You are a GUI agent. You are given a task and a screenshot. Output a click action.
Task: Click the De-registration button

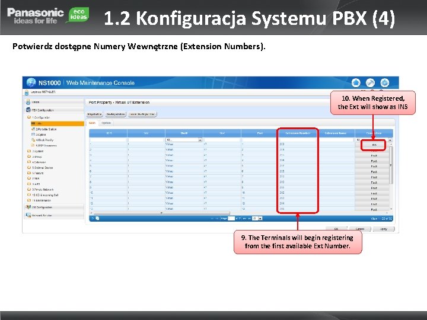point(116,114)
